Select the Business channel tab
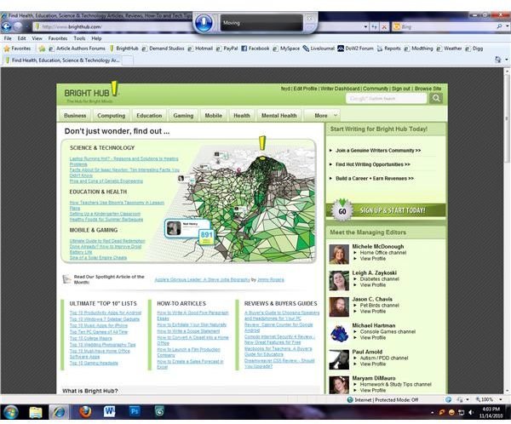The height and width of the screenshot is (424, 511). (x=75, y=116)
